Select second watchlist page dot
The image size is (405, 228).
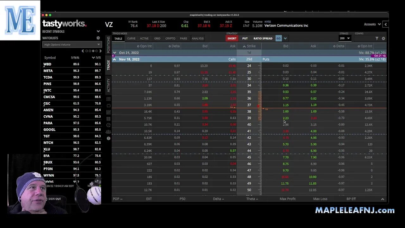(x=90, y=51)
